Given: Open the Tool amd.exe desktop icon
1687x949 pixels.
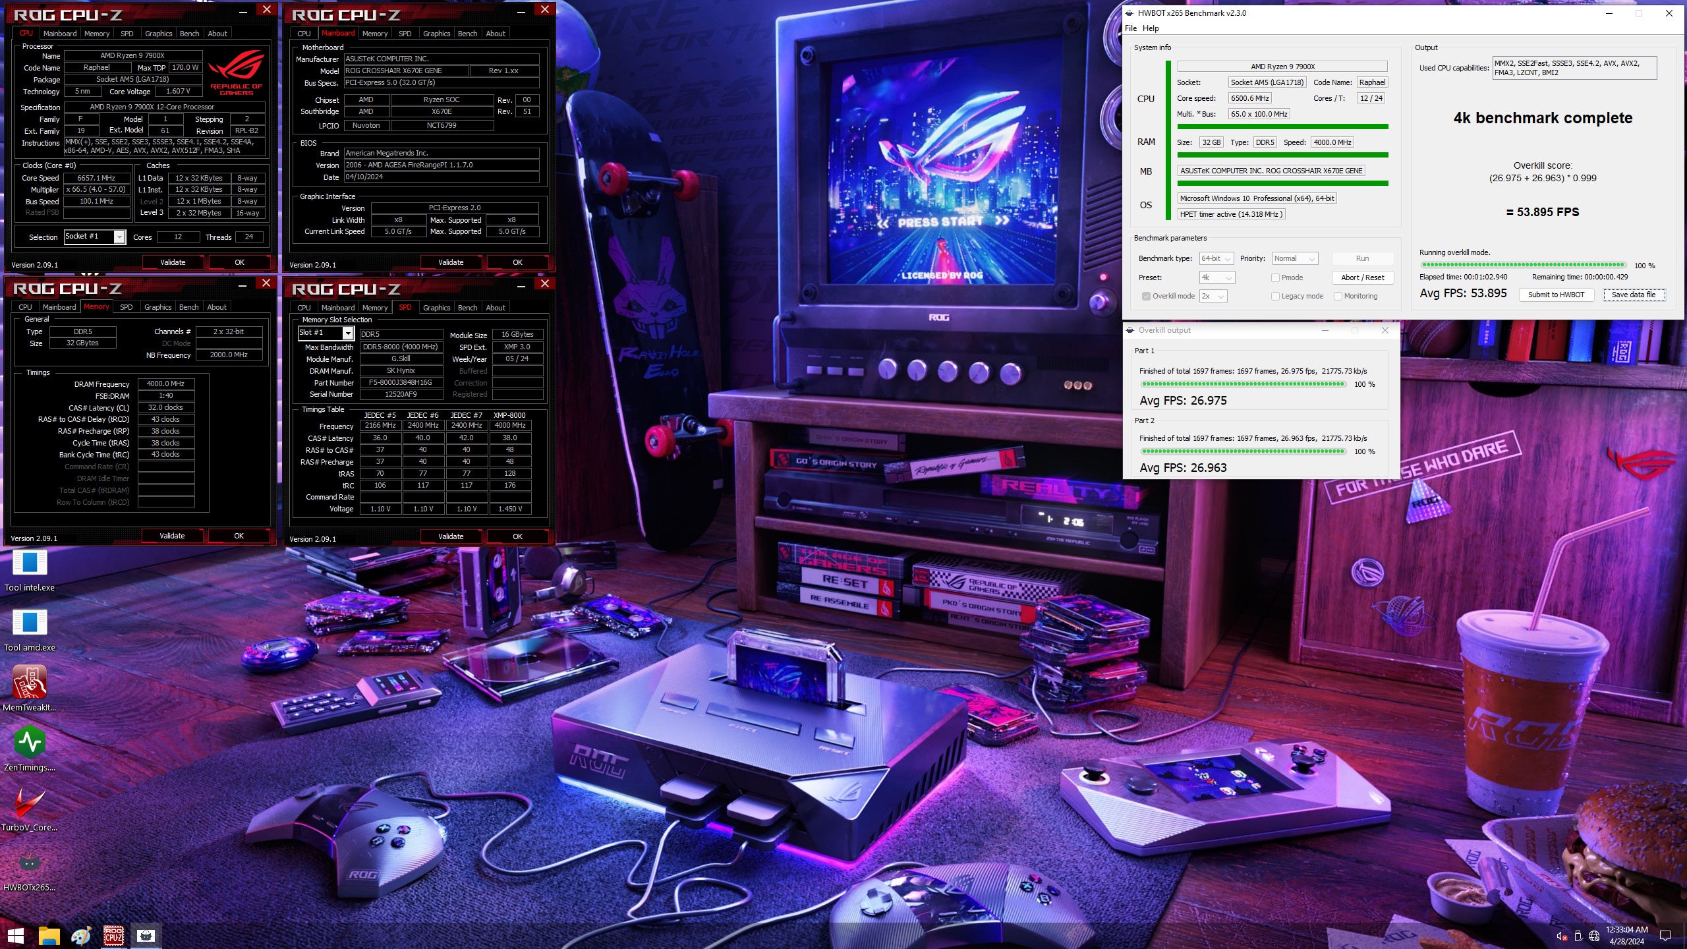Looking at the screenshot, I should [30, 630].
